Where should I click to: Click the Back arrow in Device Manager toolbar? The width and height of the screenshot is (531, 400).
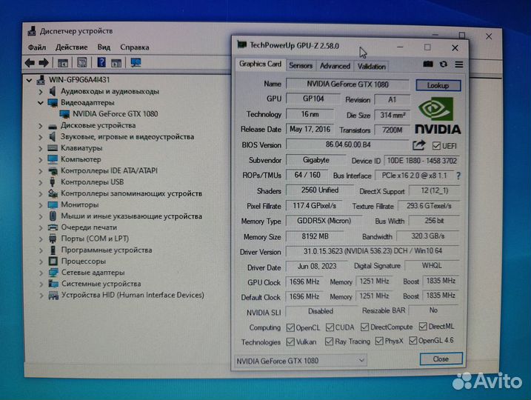[x=30, y=63]
